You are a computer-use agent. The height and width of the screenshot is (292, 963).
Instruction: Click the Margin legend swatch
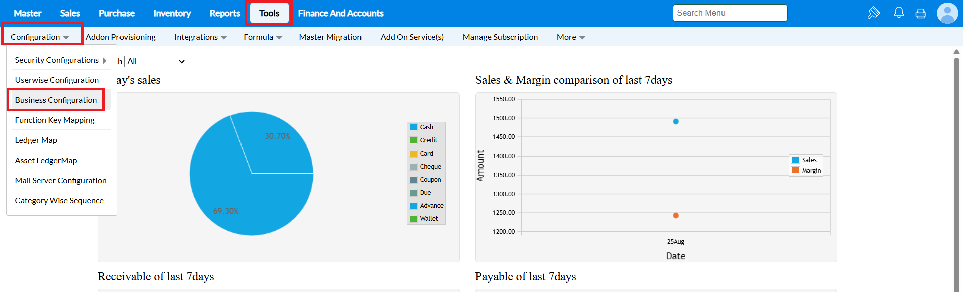coord(796,171)
